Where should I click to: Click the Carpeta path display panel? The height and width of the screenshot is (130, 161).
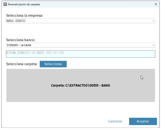[81, 85]
